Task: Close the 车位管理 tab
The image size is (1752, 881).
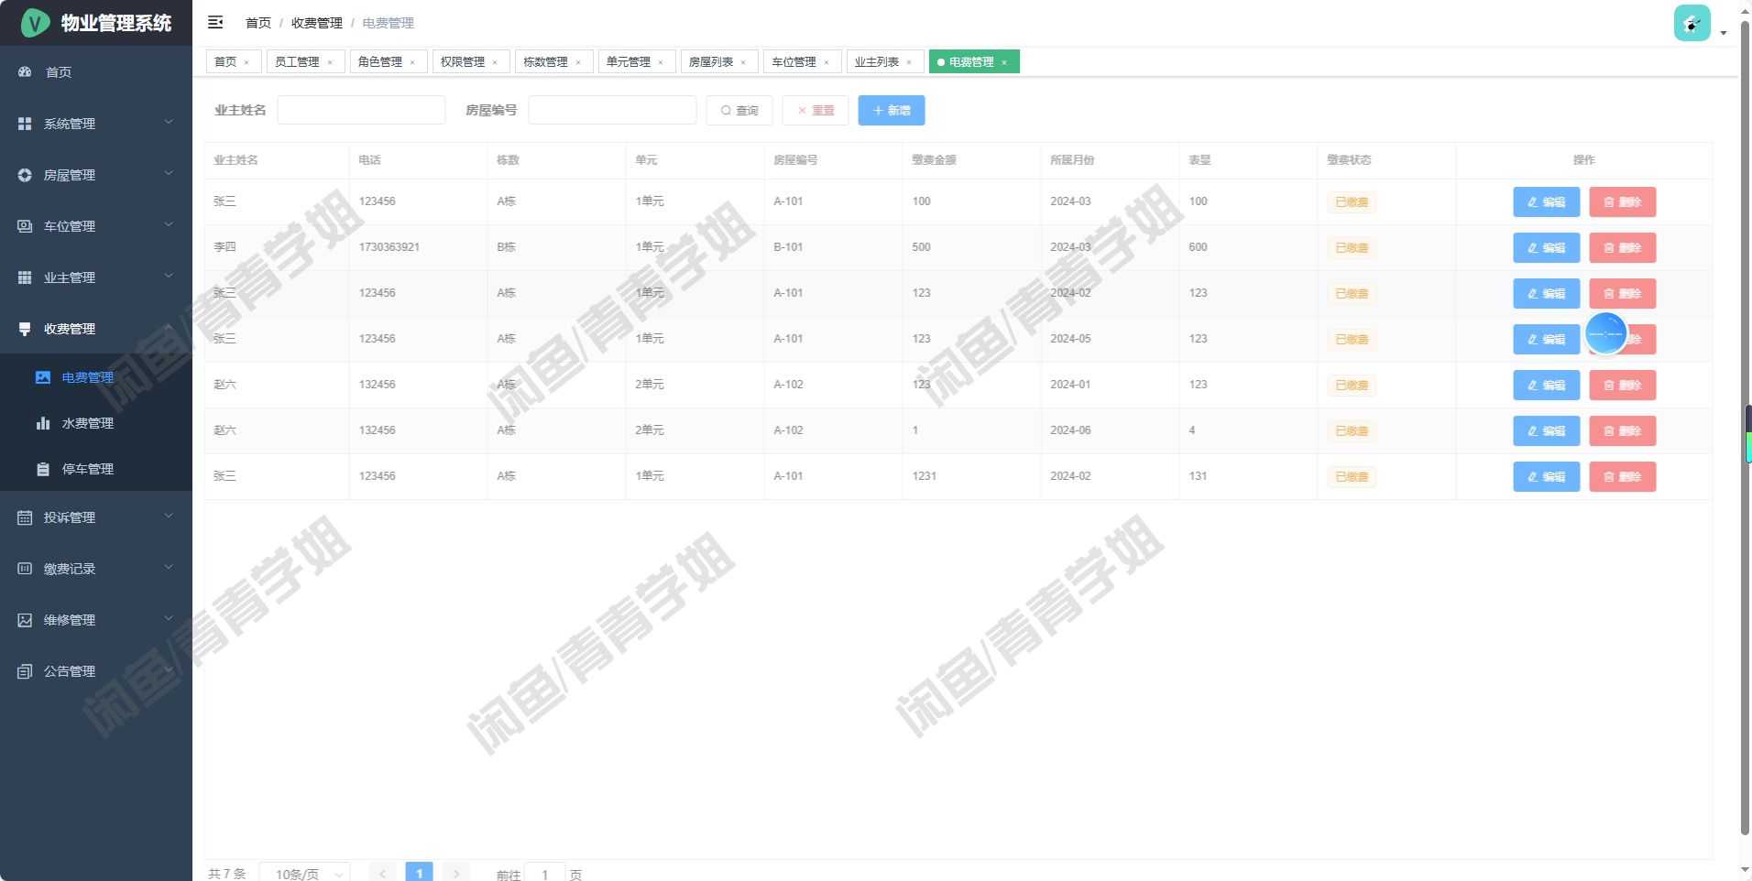Action: click(827, 62)
